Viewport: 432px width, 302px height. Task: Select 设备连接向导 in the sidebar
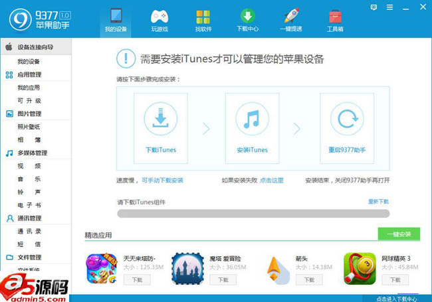[x=36, y=47]
